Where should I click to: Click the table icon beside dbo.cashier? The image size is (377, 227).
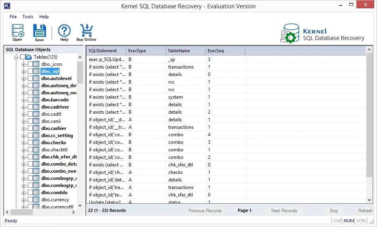36,128
